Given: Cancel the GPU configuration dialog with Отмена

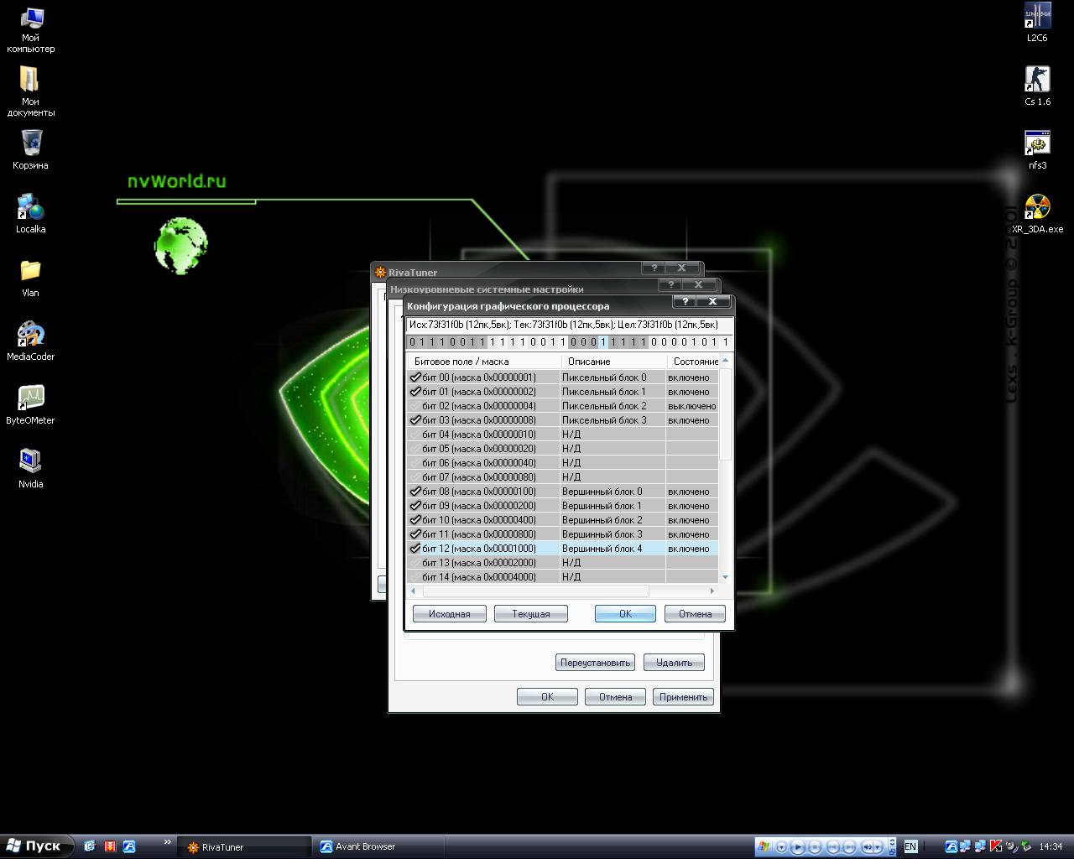Looking at the screenshot, I should [695, 614].
